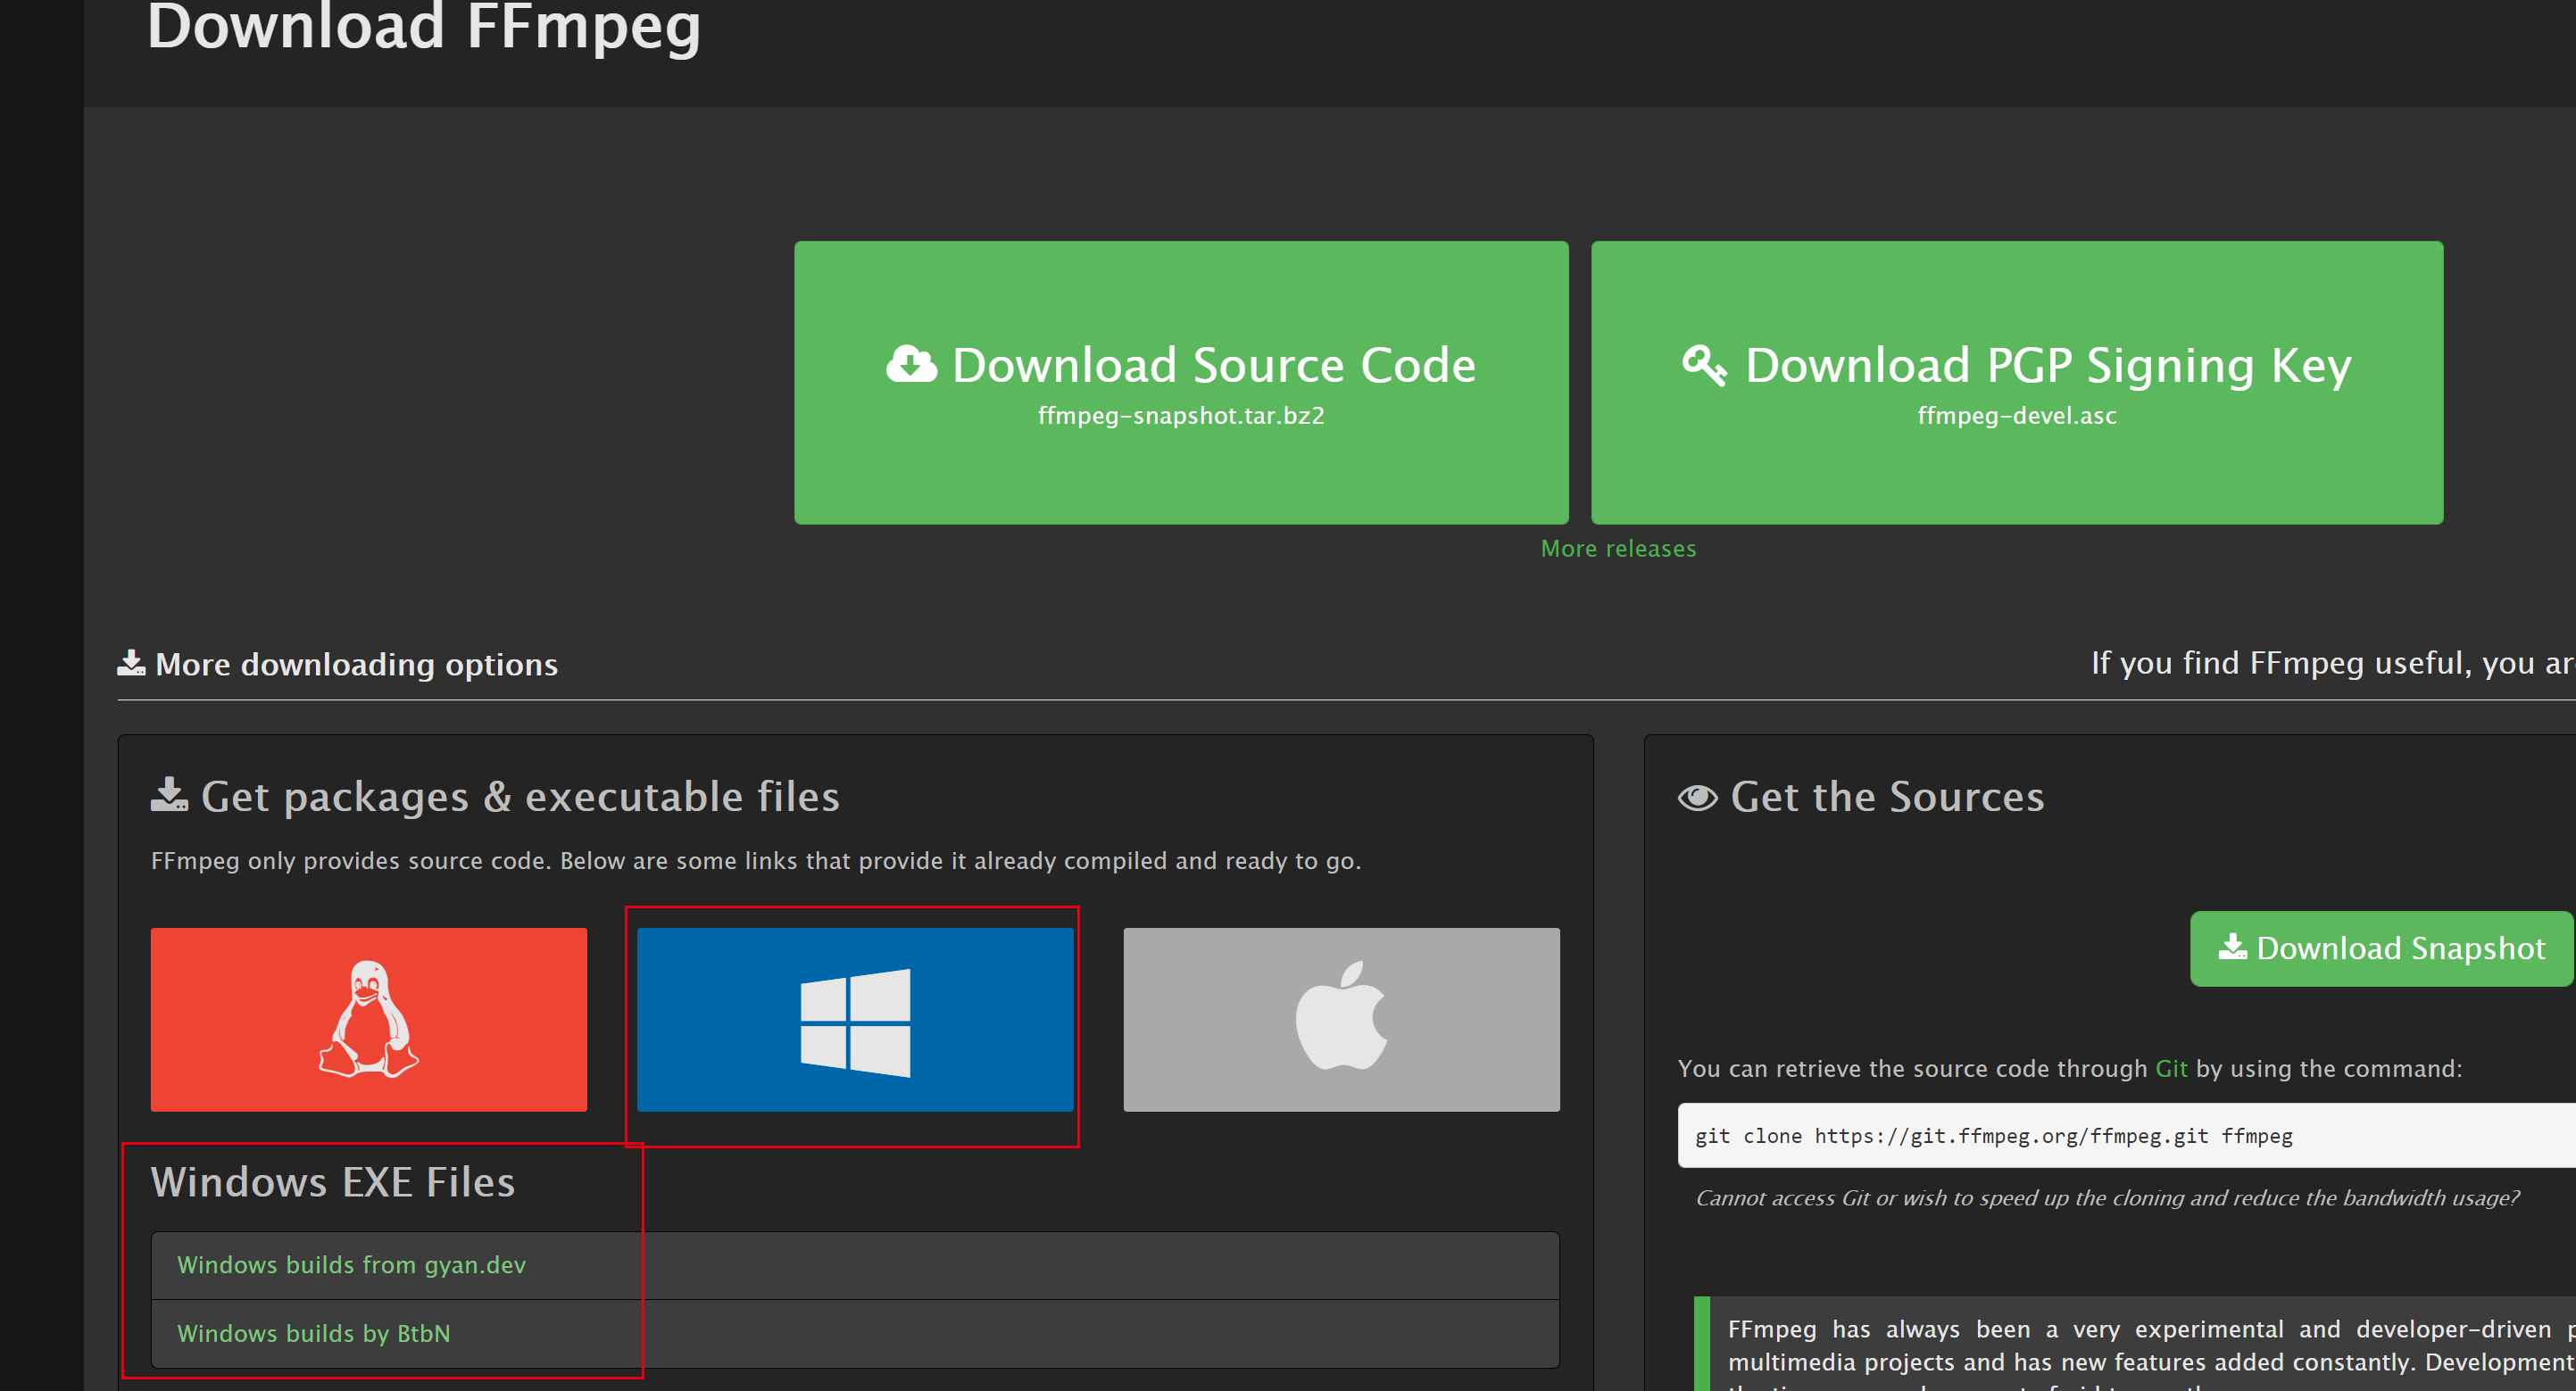The height and width of the screenshot is (1391, 2576).
Task: Click ffmpeg-snapshot.tar.bz2 filename text
Action: coord(1180,416)
